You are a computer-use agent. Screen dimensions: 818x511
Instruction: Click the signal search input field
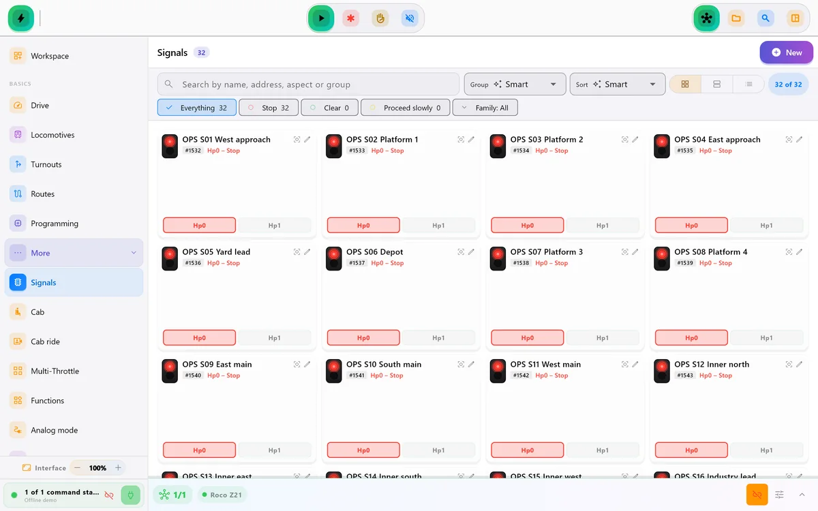308,84
